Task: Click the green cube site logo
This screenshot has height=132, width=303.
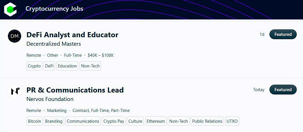Action: coord(10,9)
